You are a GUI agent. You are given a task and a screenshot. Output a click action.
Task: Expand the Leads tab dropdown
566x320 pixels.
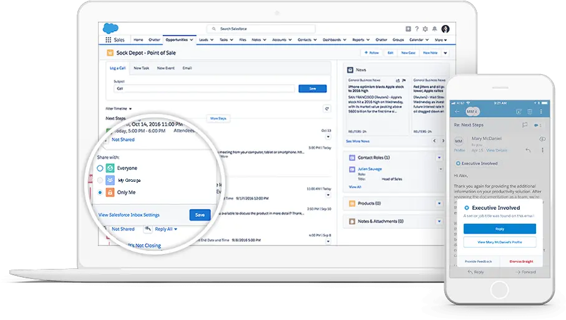(x=212, y=40)
